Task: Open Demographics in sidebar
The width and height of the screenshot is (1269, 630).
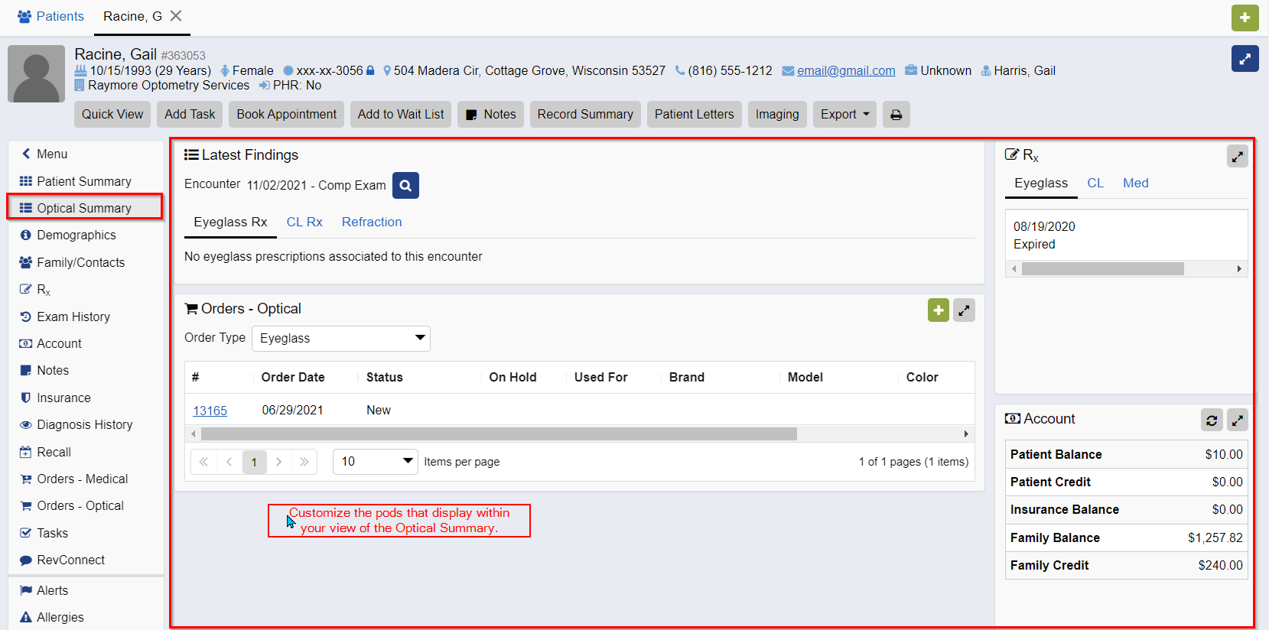Action: coord(86,235)
